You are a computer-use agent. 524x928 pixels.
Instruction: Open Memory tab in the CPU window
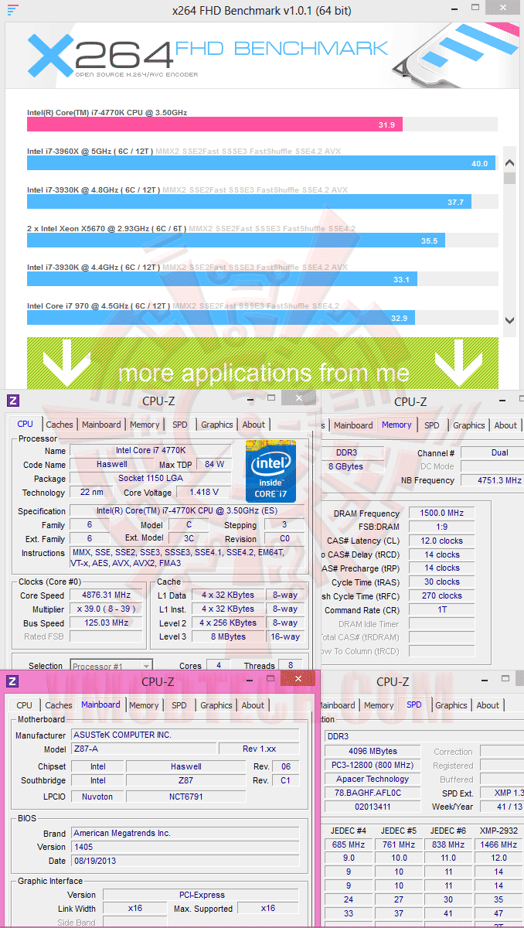145,425
